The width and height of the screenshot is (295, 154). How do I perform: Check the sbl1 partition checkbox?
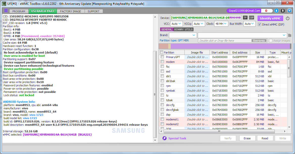coord(162,76)
